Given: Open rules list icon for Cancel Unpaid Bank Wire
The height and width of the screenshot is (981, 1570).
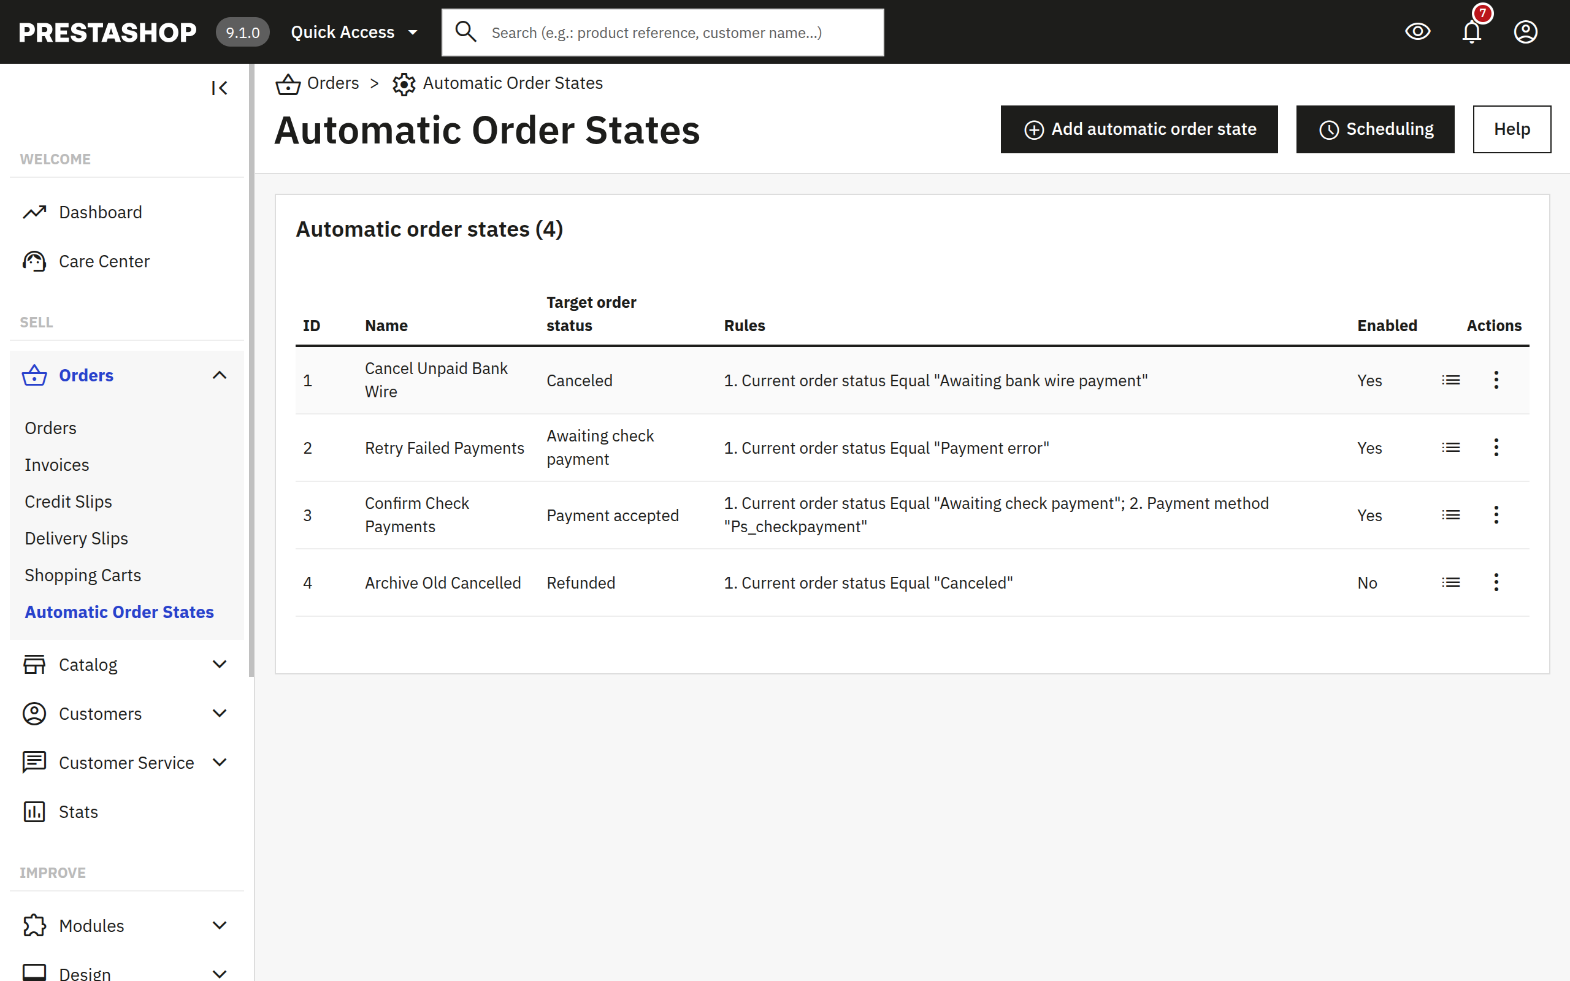Looking at the screenshot, I should pos(1450,380).
